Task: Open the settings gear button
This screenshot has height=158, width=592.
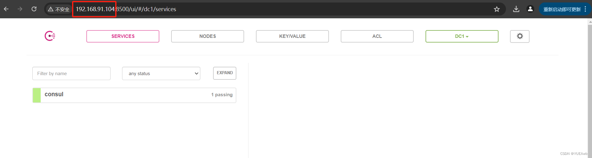Action: [520, 36]
